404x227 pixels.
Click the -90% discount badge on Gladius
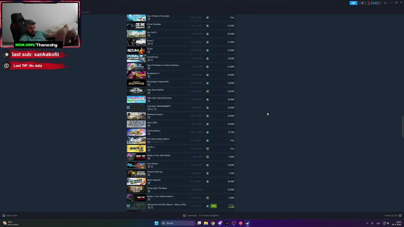[x=214, y=206]
